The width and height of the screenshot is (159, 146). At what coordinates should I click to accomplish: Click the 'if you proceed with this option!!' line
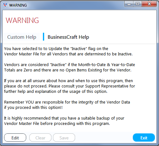click(x=33, y=108)
